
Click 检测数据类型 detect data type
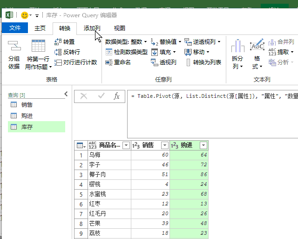tap(126, 52)
